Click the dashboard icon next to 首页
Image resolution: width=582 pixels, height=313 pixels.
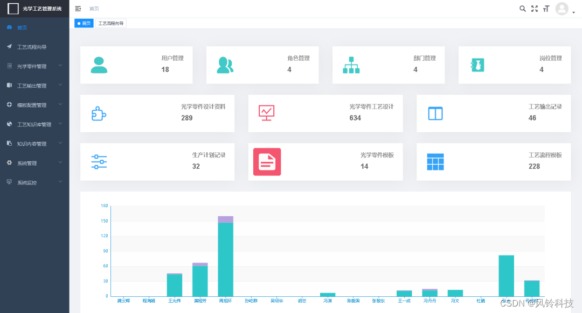9,27
